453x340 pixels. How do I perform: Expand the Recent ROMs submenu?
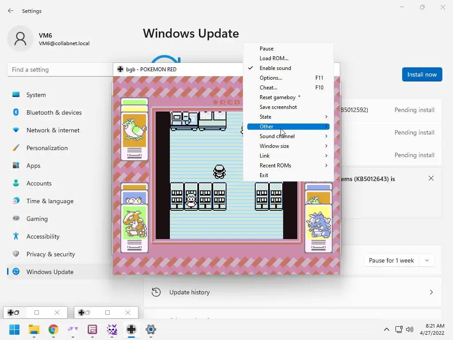click(x=288, y=166)
